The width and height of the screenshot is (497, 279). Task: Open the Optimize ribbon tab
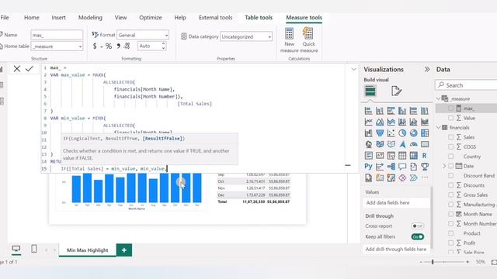tap(151, 18)
